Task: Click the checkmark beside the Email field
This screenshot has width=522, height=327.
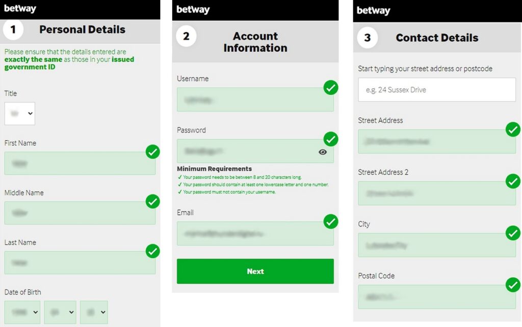Action: click(330, 221)
